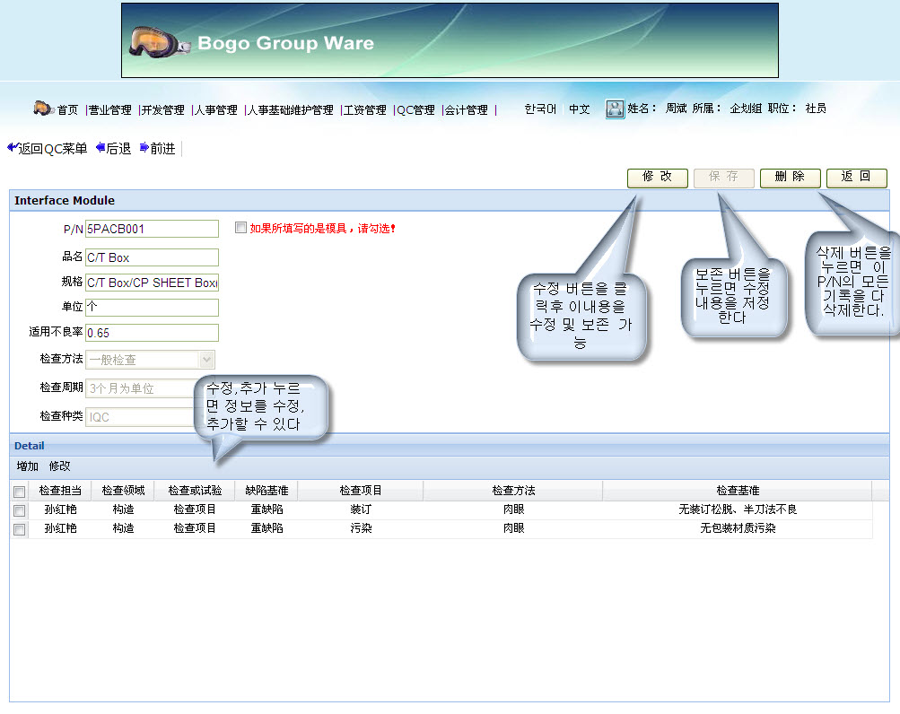The image size is (900, 714).
Task: Toggle the select-all checkbox in table header
Action: 20,492
